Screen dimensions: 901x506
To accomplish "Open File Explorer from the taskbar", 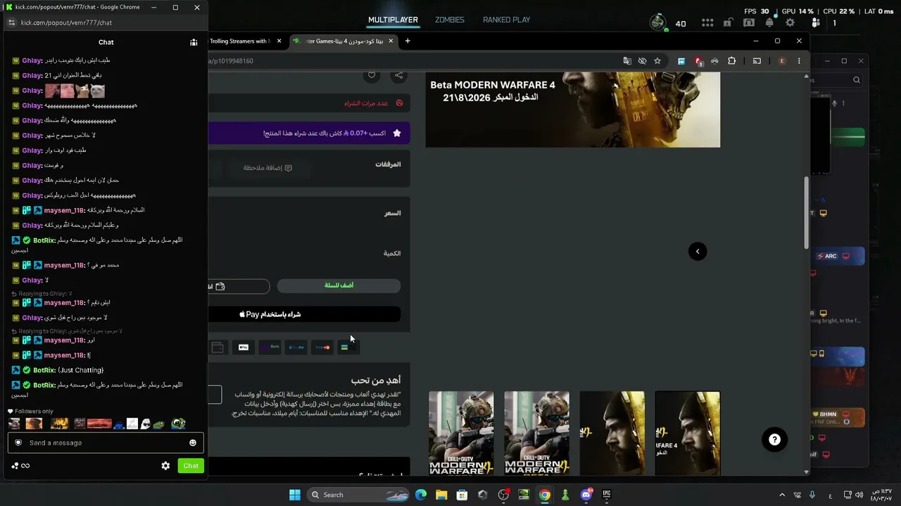I will click(441, 495).
